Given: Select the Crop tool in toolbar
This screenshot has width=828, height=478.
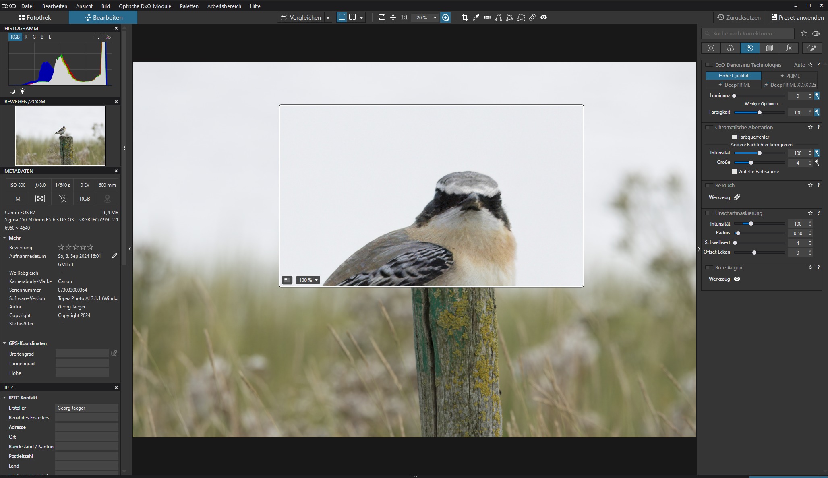Looking at the screenshot, I should point(465,17).
